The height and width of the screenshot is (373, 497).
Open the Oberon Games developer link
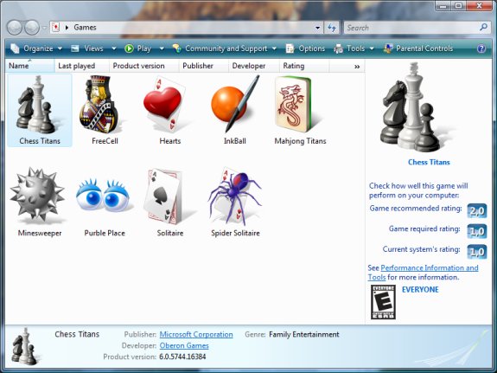click(184, 345)
